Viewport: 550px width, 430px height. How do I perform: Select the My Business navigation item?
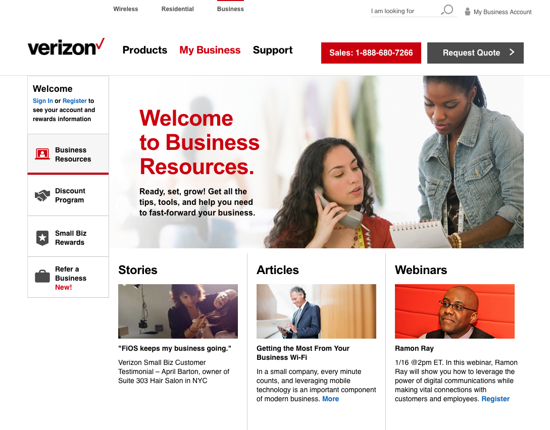click(x=210, y=50)
